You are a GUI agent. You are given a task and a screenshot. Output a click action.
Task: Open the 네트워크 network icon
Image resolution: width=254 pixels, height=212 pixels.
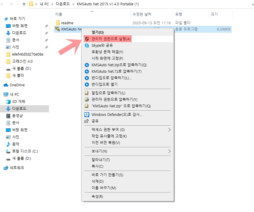click(6, 168)
